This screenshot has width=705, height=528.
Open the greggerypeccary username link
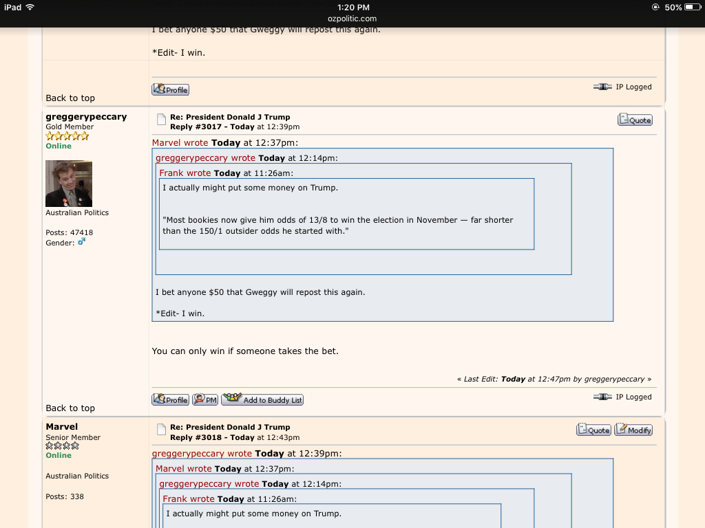(x=86, y=117)
